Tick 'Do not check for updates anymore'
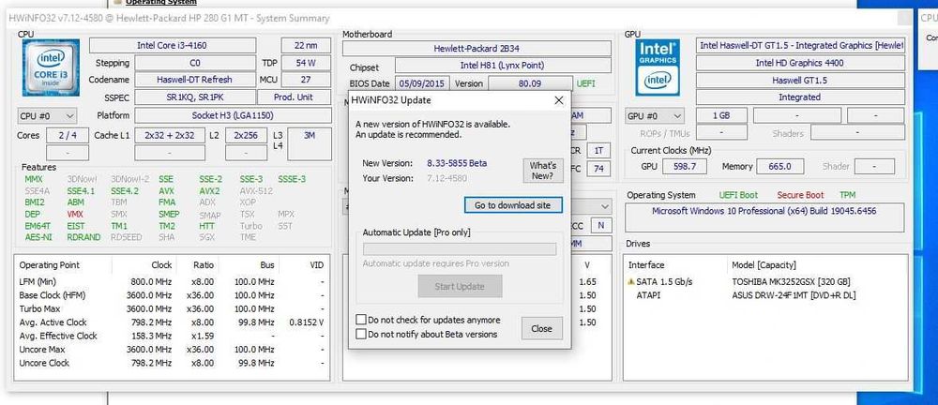Screen dimensions: 938x405 [361, 320]
